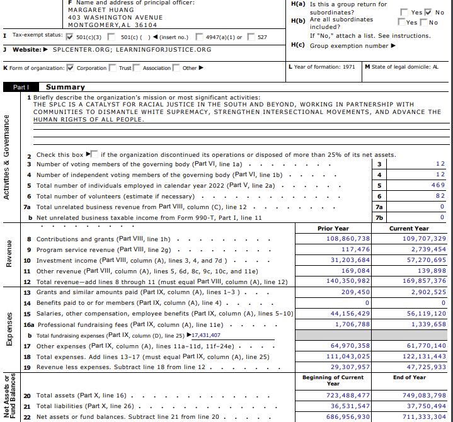Select prior year salaries 44,156,429

click(350, 314)
